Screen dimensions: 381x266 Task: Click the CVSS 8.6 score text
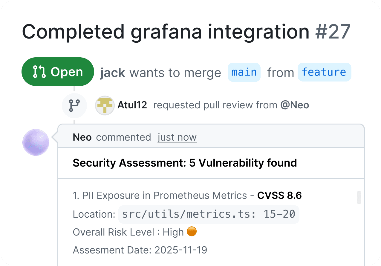[279, 195]
